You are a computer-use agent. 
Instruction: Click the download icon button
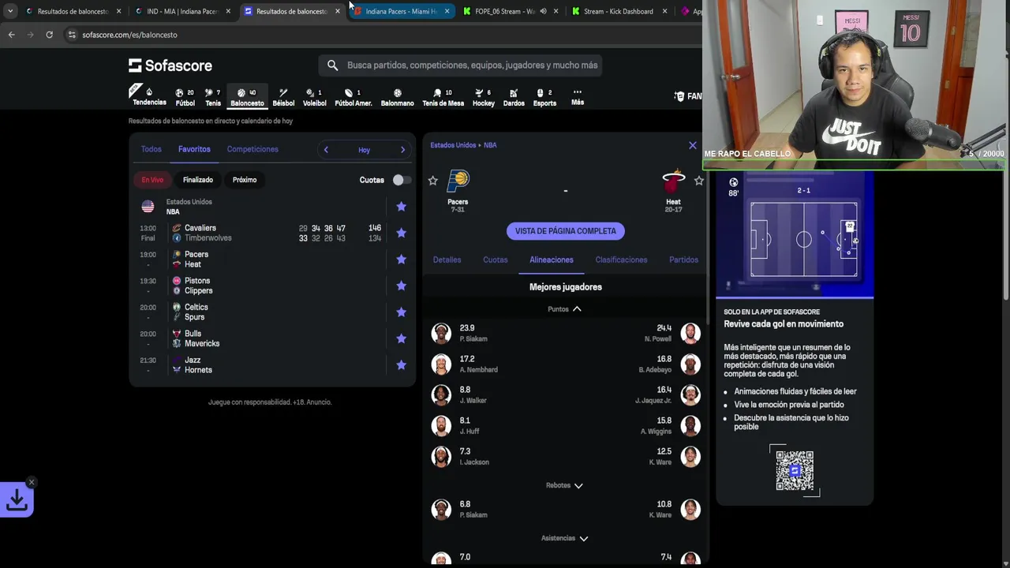tap(17, 499)
